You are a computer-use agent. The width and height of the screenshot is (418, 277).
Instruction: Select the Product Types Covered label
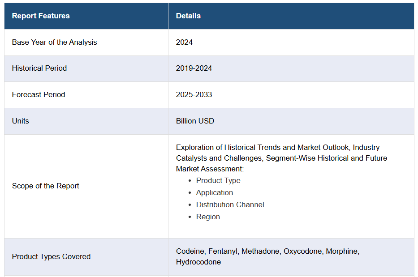point(51,256)
